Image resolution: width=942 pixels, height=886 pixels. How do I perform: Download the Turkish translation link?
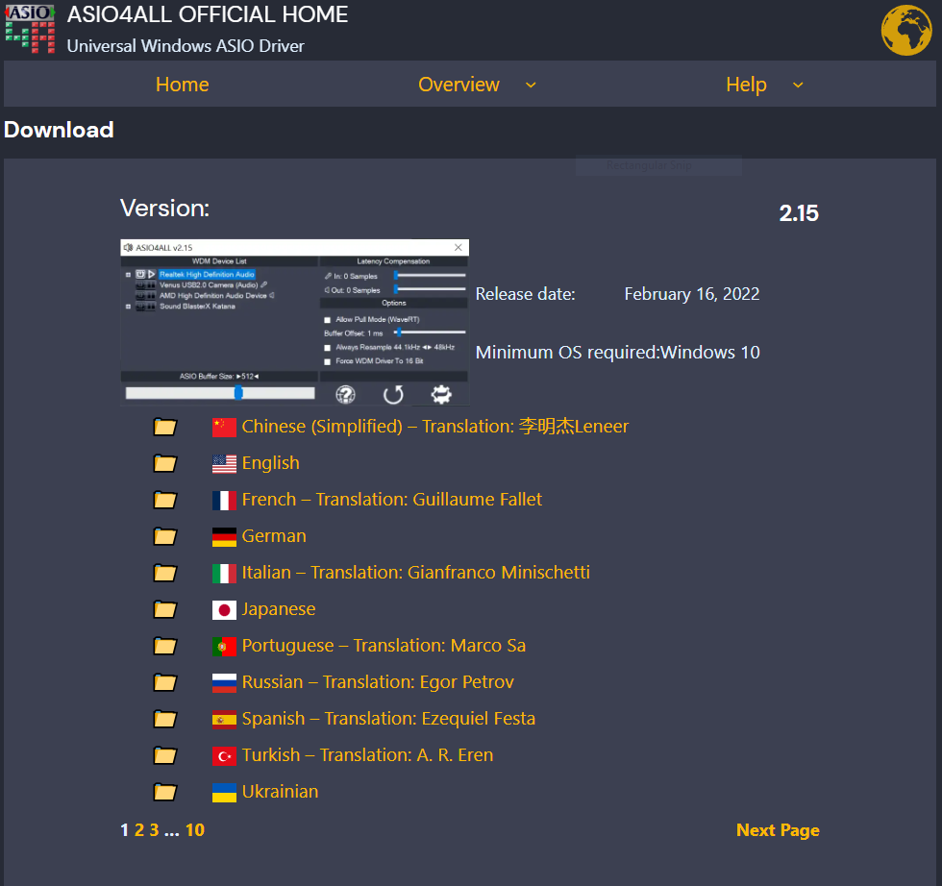367,755
